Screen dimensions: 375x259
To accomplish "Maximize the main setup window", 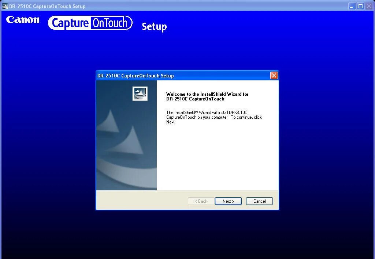I will coord(360,6).
